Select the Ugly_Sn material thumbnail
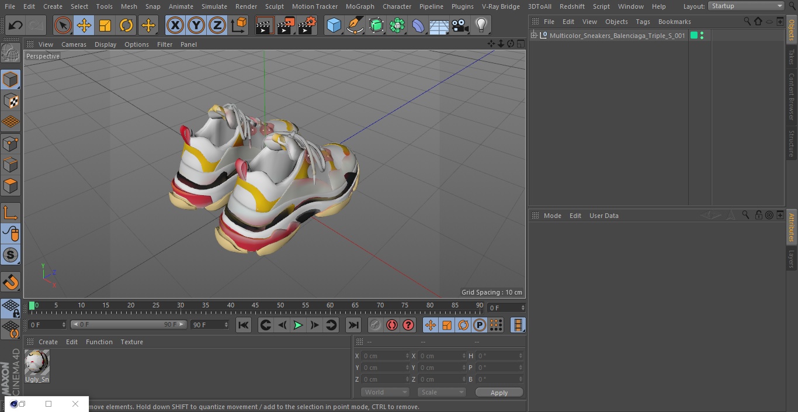The width and height of the screenshot is (798, 412). pyautogui.click(x=37, y=362)
